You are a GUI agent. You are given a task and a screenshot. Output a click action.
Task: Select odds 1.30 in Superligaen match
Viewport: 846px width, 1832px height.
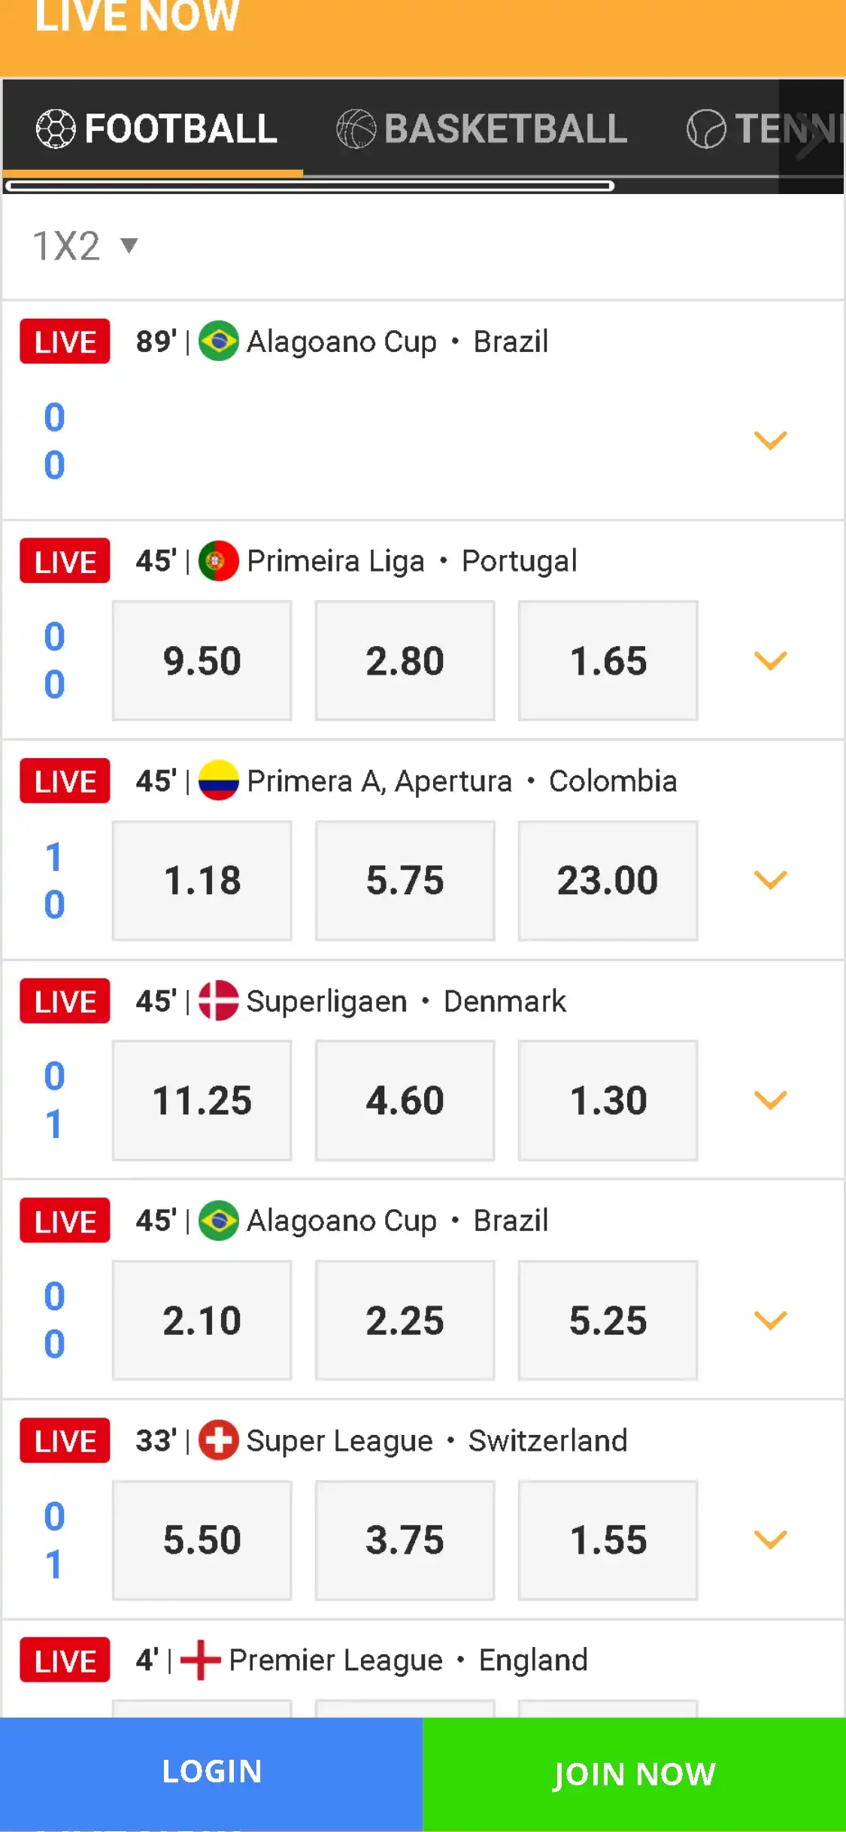pyautogui.click(x=608, y=1100)
